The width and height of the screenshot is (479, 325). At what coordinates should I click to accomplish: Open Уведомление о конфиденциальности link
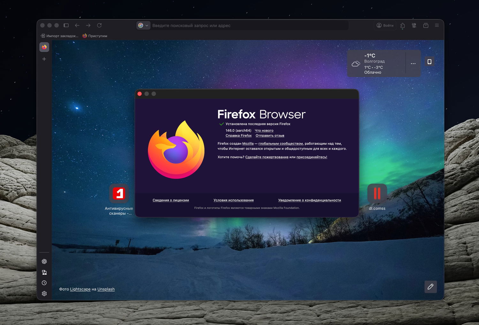click(x=310, y=200)
